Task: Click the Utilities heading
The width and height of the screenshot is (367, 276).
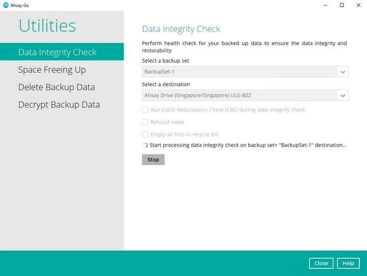Action: 47,25
